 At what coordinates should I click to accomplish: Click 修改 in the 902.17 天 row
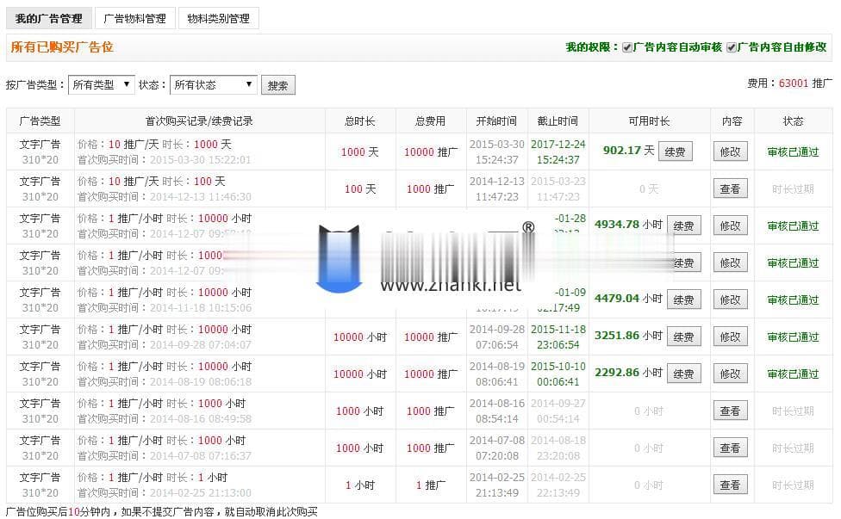[x=730, y=151]
